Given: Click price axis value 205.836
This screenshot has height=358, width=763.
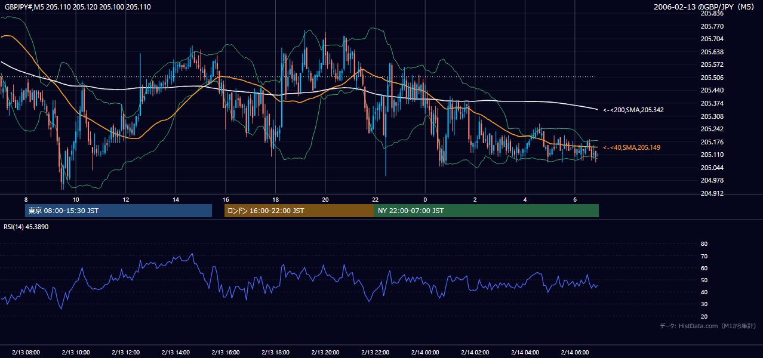Looking at the screenshot, I should [x=712, y=13].
